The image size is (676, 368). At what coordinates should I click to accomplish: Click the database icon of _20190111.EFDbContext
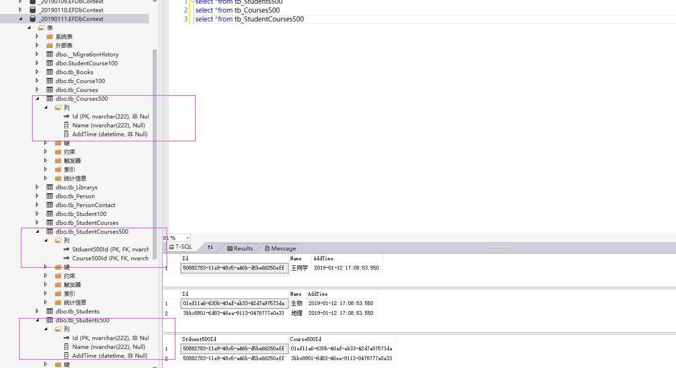tap(32, 19)
